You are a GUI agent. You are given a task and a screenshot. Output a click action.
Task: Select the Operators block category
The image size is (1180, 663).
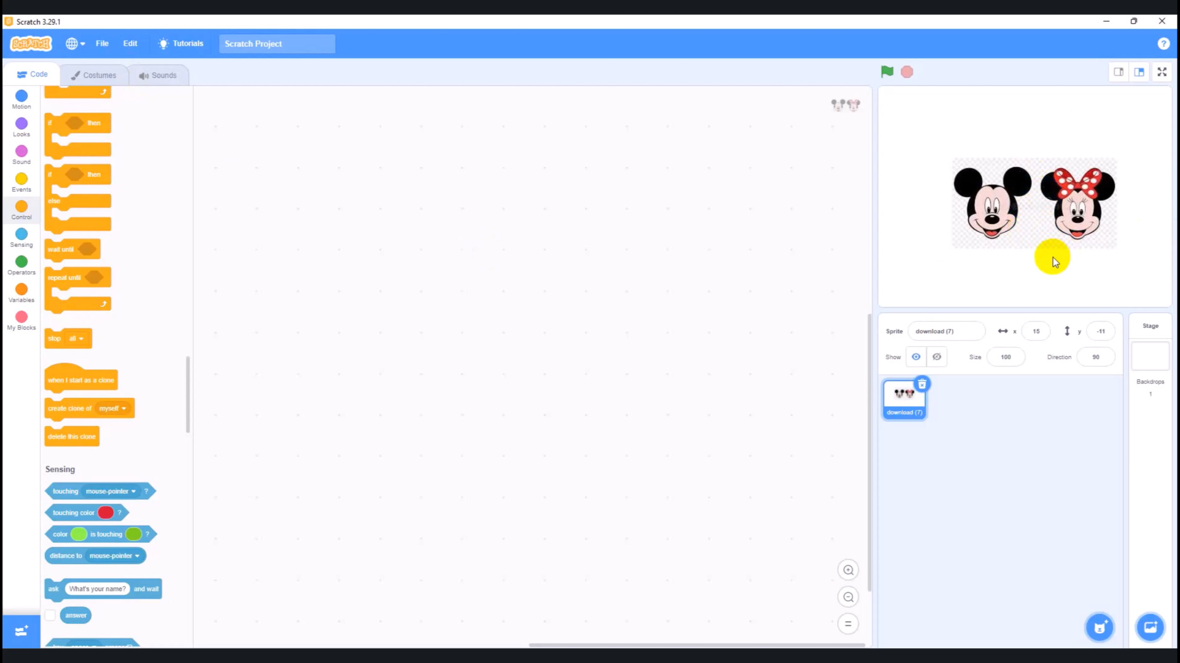(22, 265)
